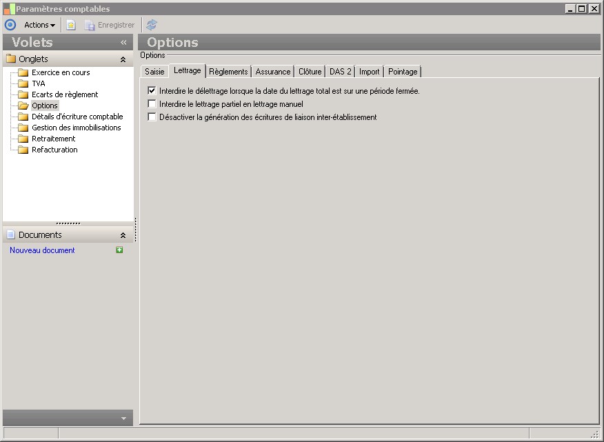Click the Documents section page icon
The width and height of the screenshot is (604, 442).
tap(11, 234)
